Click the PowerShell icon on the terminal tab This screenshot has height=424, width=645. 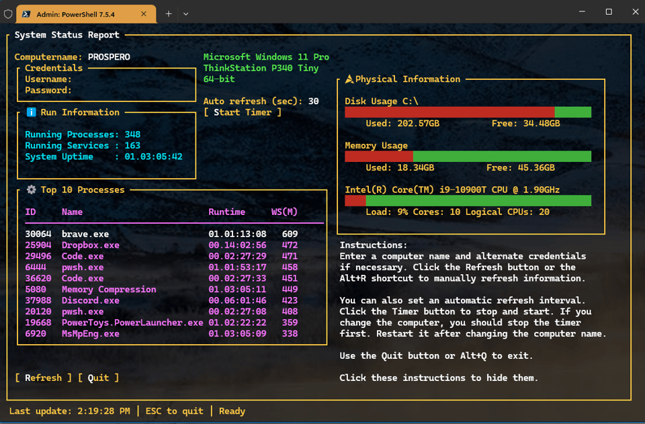point(27,13)
